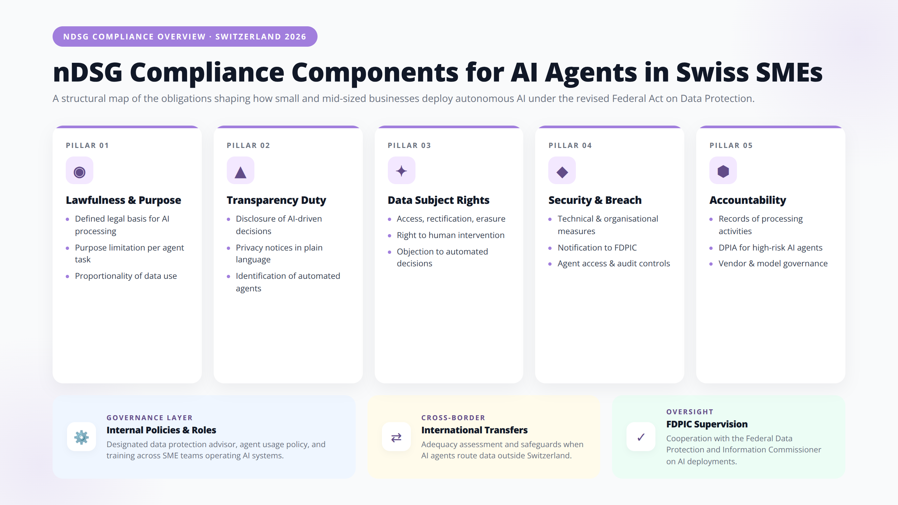Image resolution: width=898 pixels, height=505 pixels.
Task: Click the diamond icon in Pillar 04
Action: (562, 171)
